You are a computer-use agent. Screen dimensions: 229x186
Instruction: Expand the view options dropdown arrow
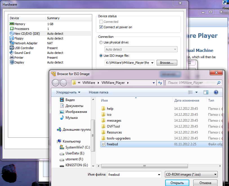pyautogui.click(x=196, y=92)
